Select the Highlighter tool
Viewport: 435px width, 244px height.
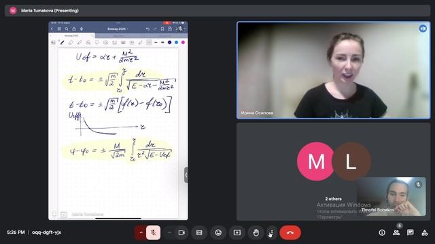pyautogui.click(x=80, y=42)
